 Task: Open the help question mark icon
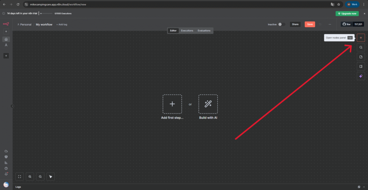point(6,168)
